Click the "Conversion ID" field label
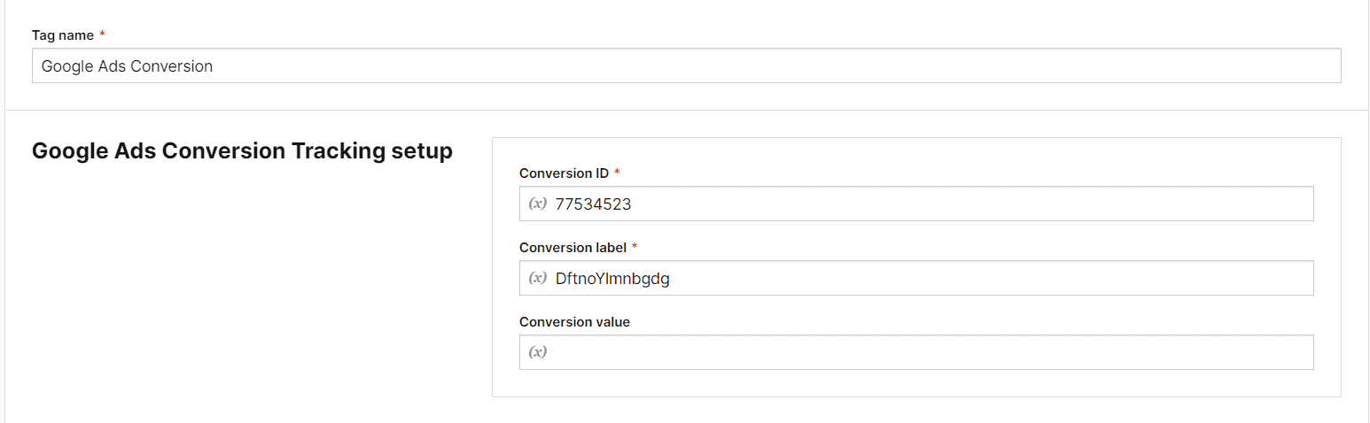The height and width of the screenshot is (423, 1370). click(x=564, y=173)
